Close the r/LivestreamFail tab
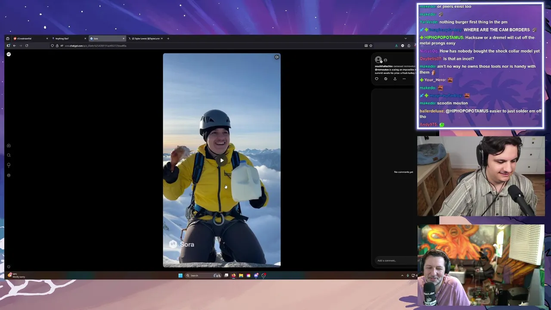Screen dimensions: 551x310 [x=47, y=38]
